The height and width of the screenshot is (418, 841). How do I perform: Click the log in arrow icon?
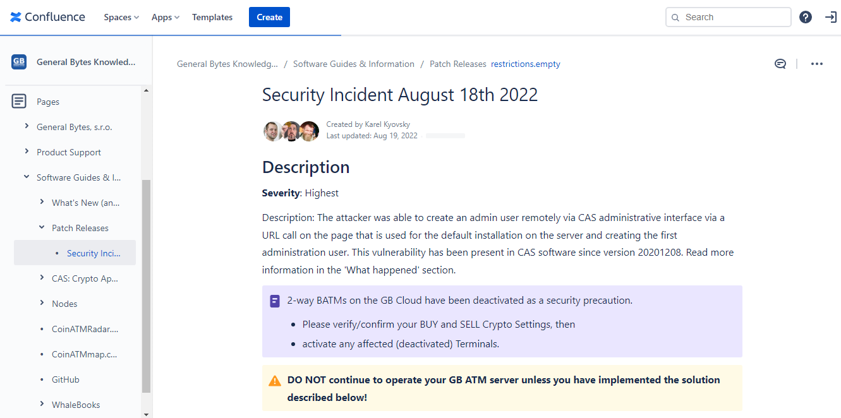pos(831,17)
